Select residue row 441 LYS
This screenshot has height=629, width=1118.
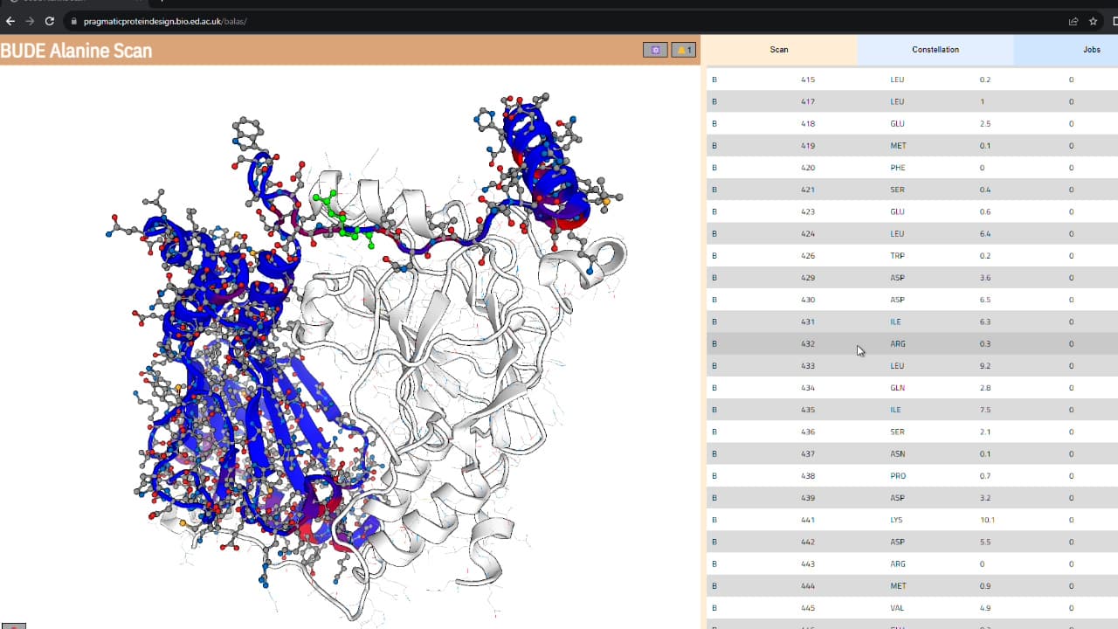[x=912, y=520]
